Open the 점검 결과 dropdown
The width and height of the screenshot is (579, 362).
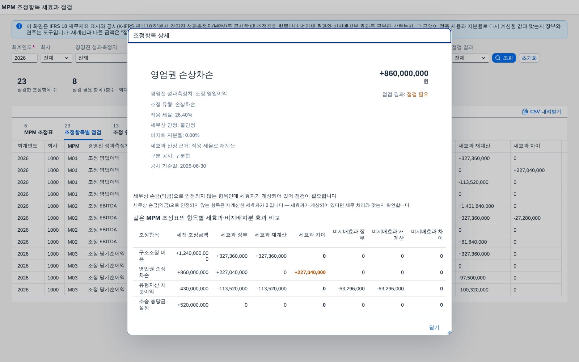(470, 58)
